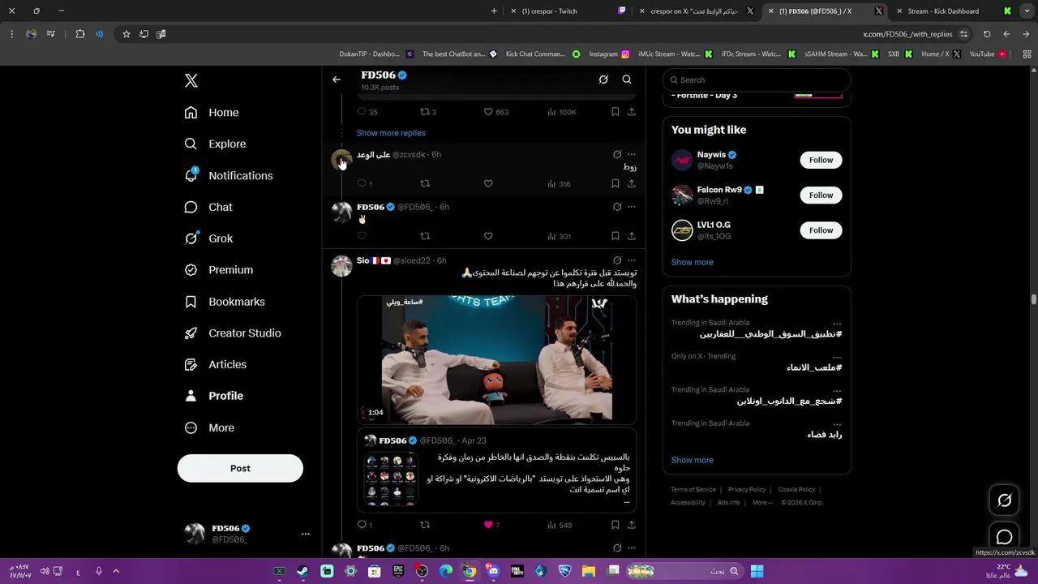The width and height of the screenshot is (1038, 584).
Task: Ask Grok about the Sio post
Action: (617, 260)
